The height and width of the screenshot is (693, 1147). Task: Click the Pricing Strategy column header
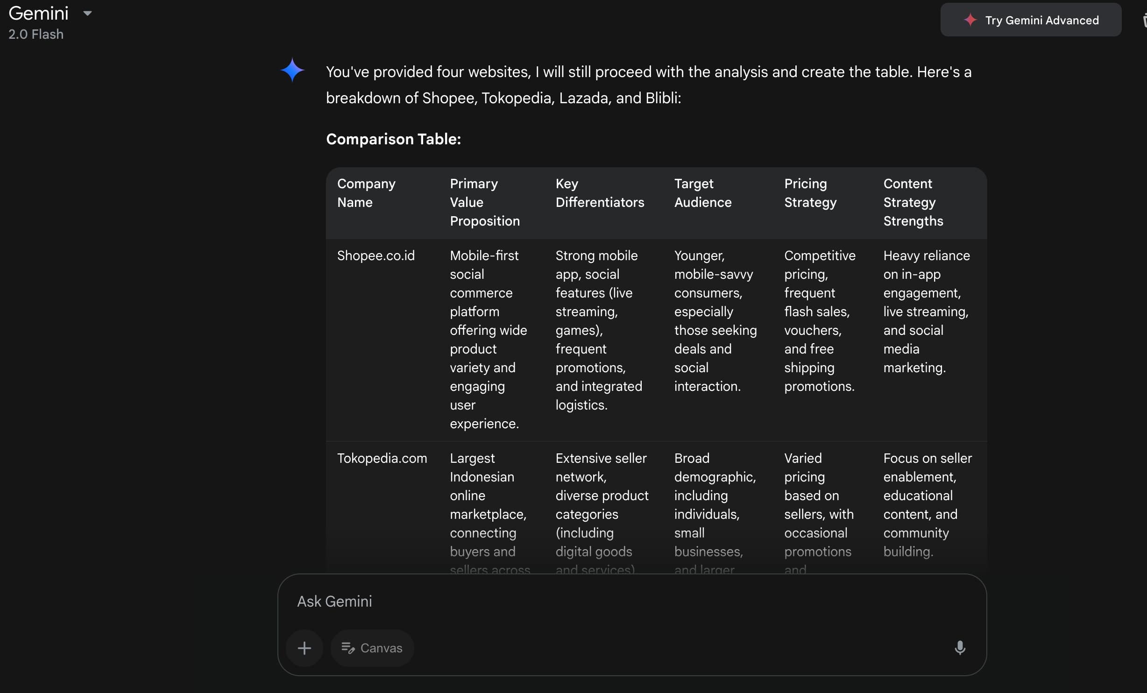click(810, 193)
